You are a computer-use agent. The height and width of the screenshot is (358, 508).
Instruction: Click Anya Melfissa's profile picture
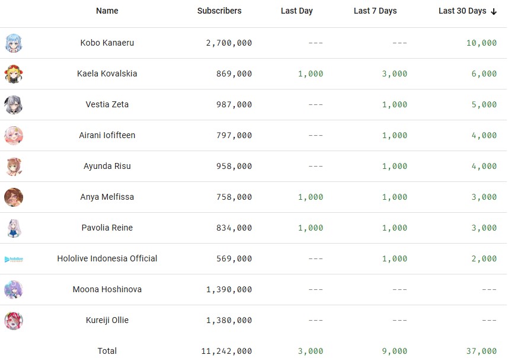point(14,197)
